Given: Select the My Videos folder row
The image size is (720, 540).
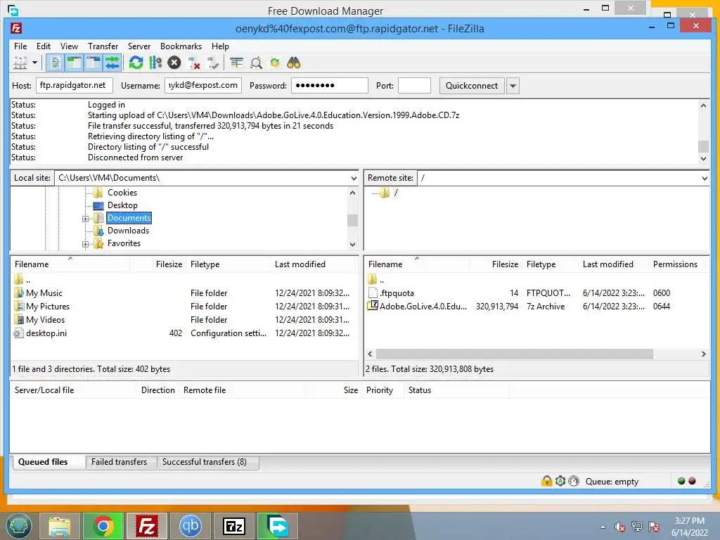Looking at the screenshot, I should coord(183,320).
